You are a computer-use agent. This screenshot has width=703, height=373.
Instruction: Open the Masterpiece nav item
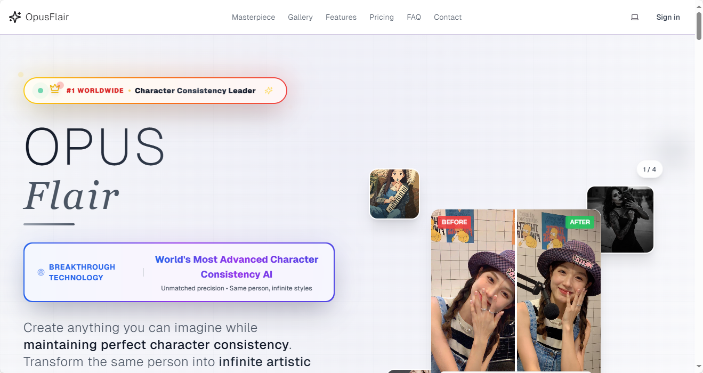[254, 17]
